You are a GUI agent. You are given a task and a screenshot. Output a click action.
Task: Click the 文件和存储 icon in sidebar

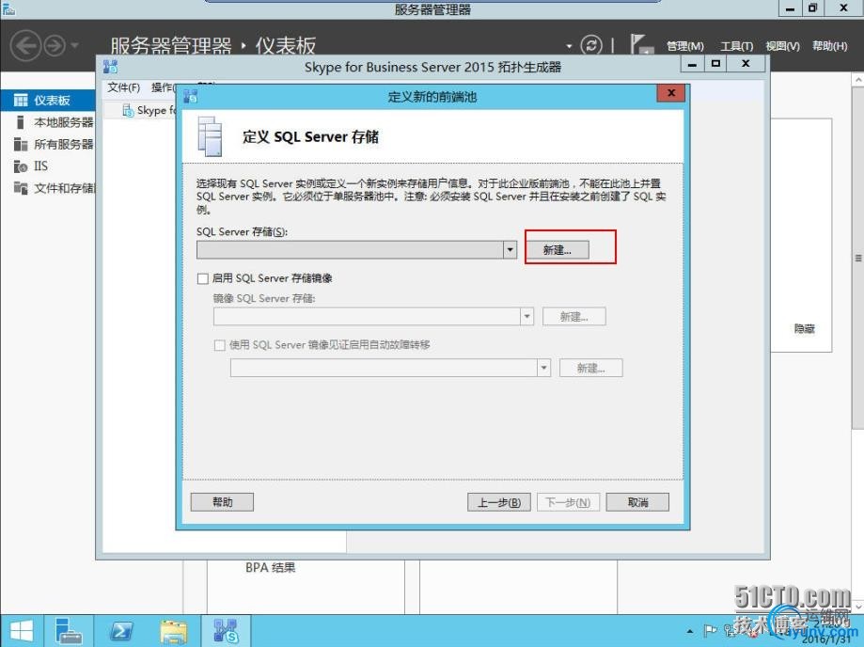(x=21, y=188)
